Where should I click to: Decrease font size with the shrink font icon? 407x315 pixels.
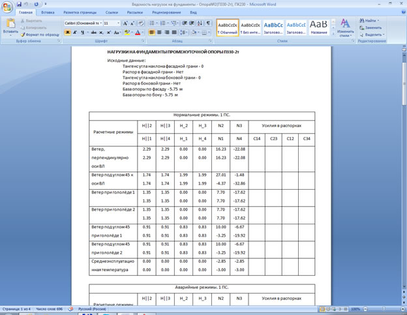(132, 23)
